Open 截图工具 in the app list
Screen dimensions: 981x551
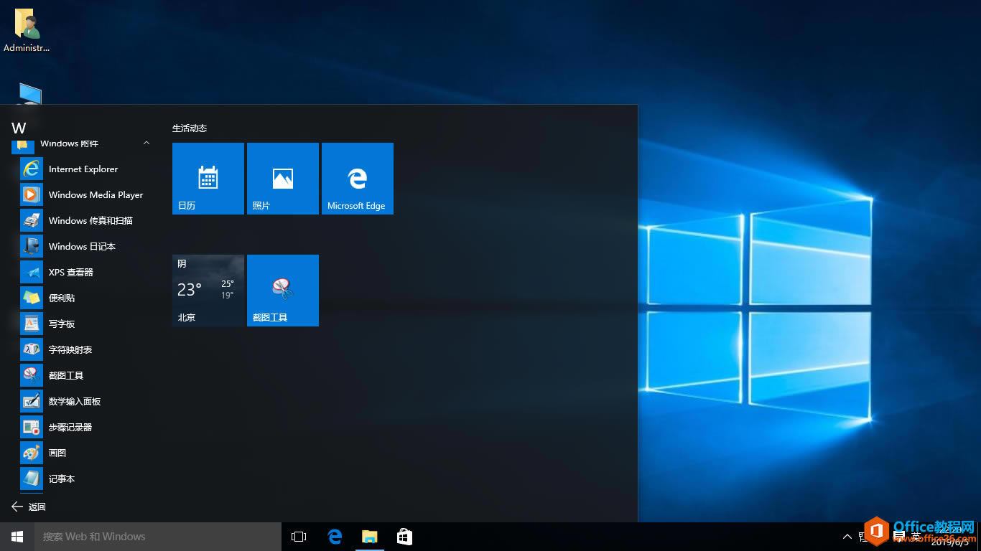pos(83,376)
